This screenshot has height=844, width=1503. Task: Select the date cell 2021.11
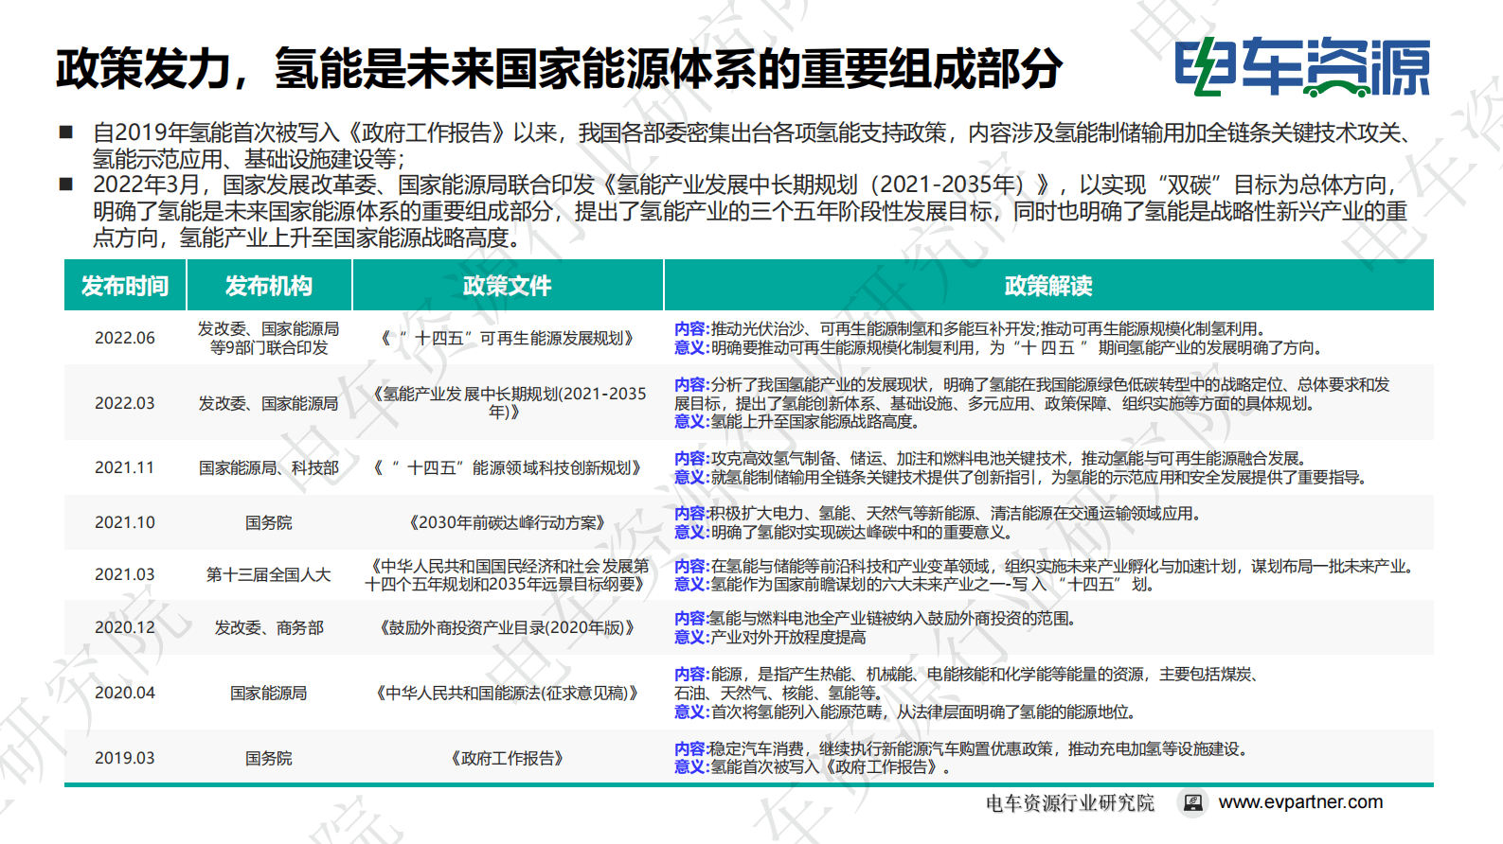pyautogui.click(x=125, y=467)
